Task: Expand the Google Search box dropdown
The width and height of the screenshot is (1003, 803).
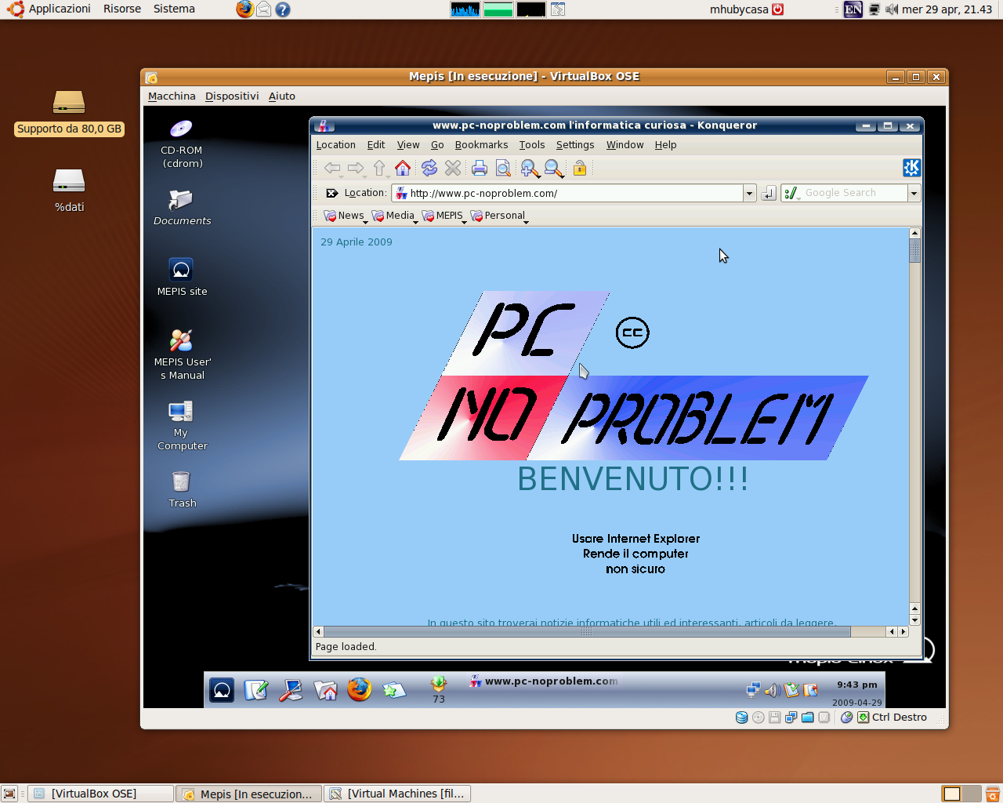Action: point(914,193)
